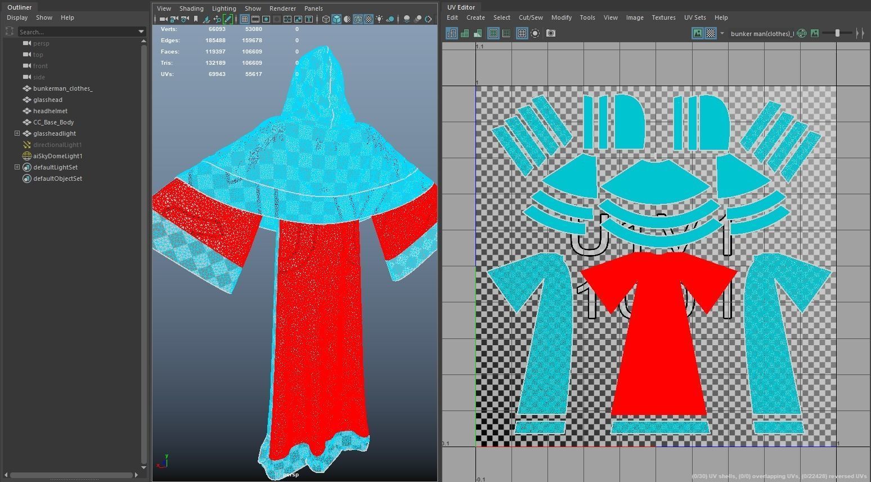The image size is (871, 482).
Task: Open the Modify menu in UV Editor
Action: [x=561, y=17]
